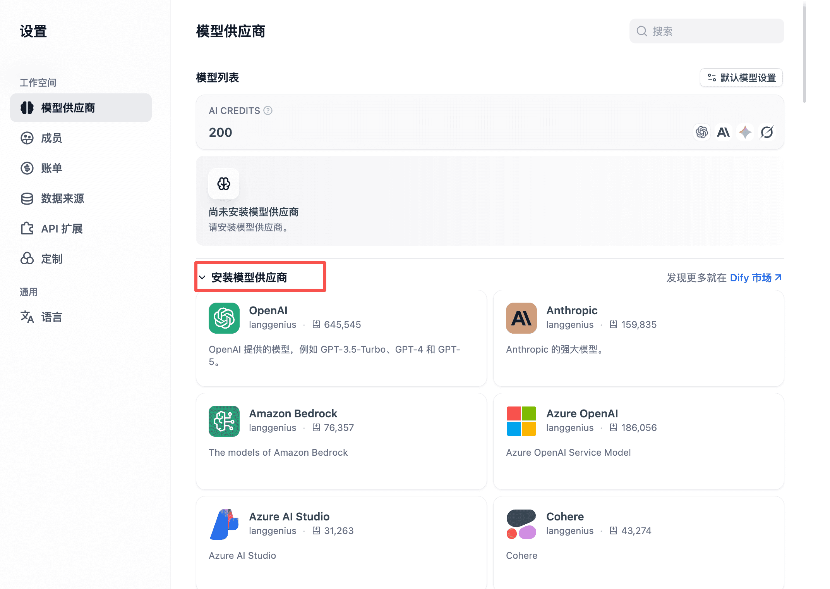Select the Azure AI Studio card title

pos(289,517)
